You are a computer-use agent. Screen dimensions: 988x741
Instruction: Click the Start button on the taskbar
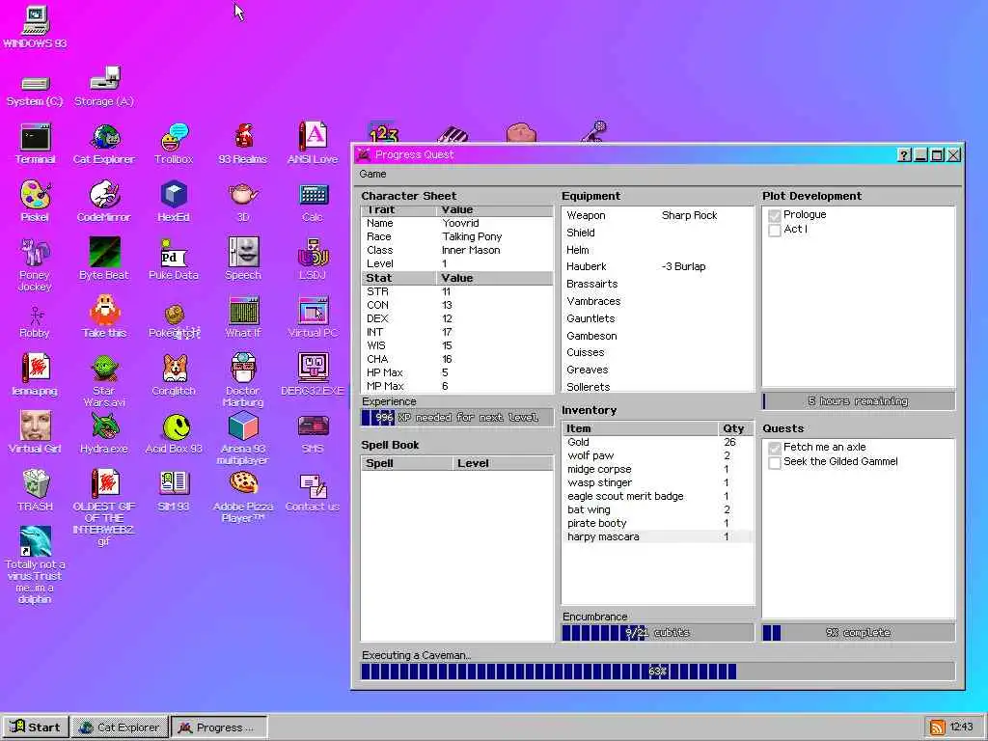pyautogui.click(x=35, y=727)
